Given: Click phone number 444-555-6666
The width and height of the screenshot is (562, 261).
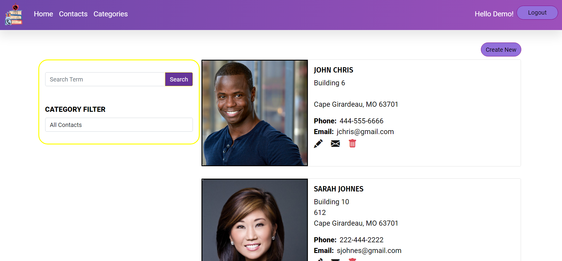Looking at the screenshot, I should point(361,121).
